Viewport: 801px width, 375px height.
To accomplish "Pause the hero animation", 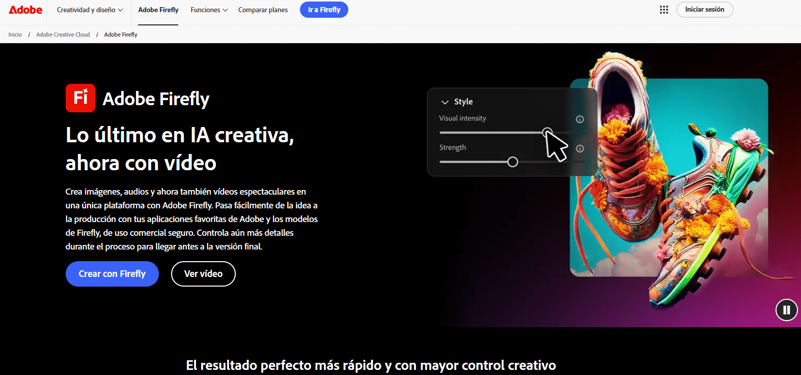I will (x=786, y=310).
